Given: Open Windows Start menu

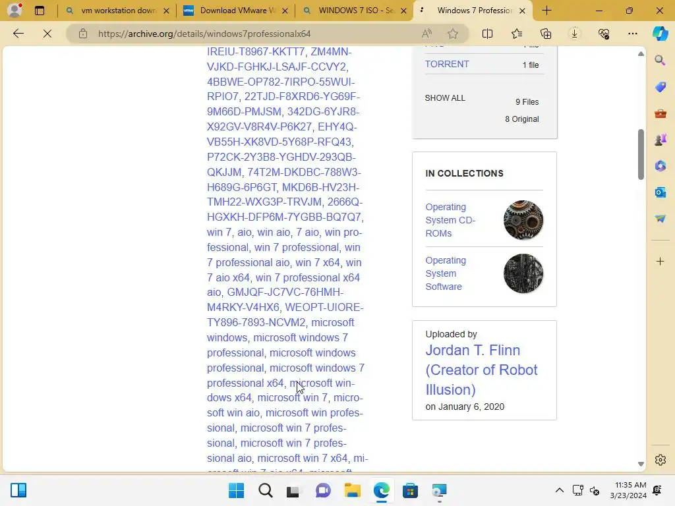Looking at the screenshot, I should (x=236, y=490).
